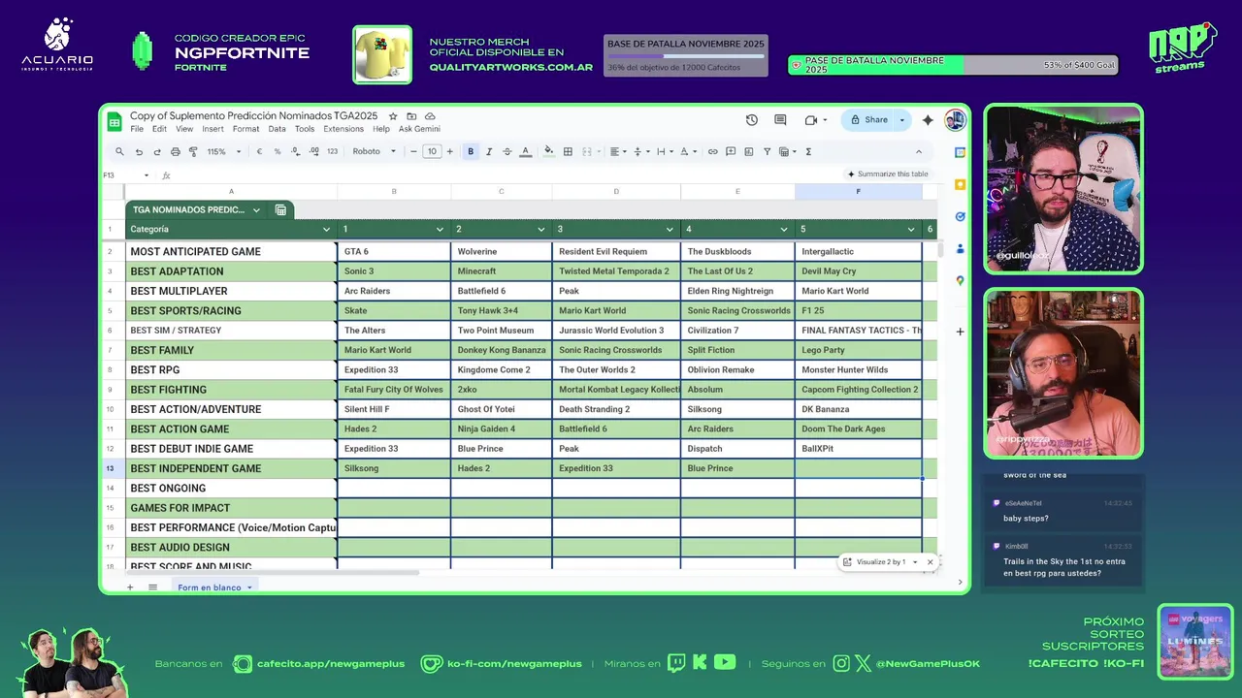The width and height of the screenshot is (1242, 698).
Task: Increase font size with plus button
Action: [449, 151]
